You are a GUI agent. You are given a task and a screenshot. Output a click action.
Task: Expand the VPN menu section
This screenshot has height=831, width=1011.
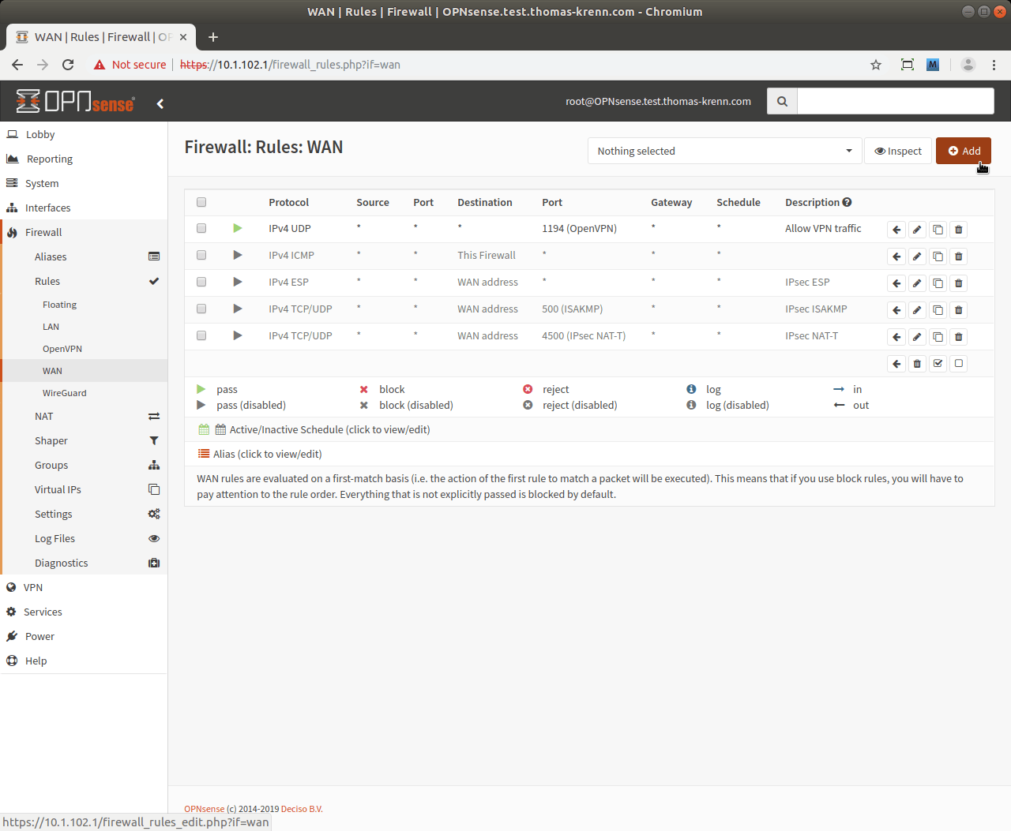pos(33,587)
